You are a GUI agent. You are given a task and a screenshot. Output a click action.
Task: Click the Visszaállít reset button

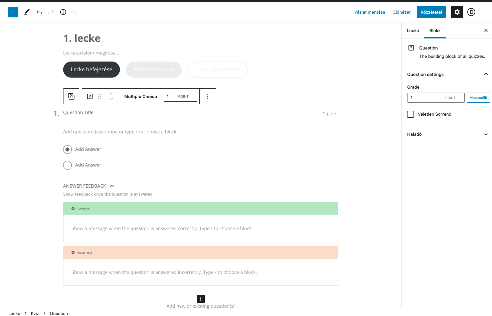click(x=478, y=97)
